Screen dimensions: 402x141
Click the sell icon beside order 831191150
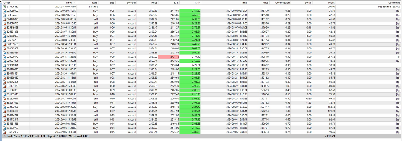click(4, 86)
